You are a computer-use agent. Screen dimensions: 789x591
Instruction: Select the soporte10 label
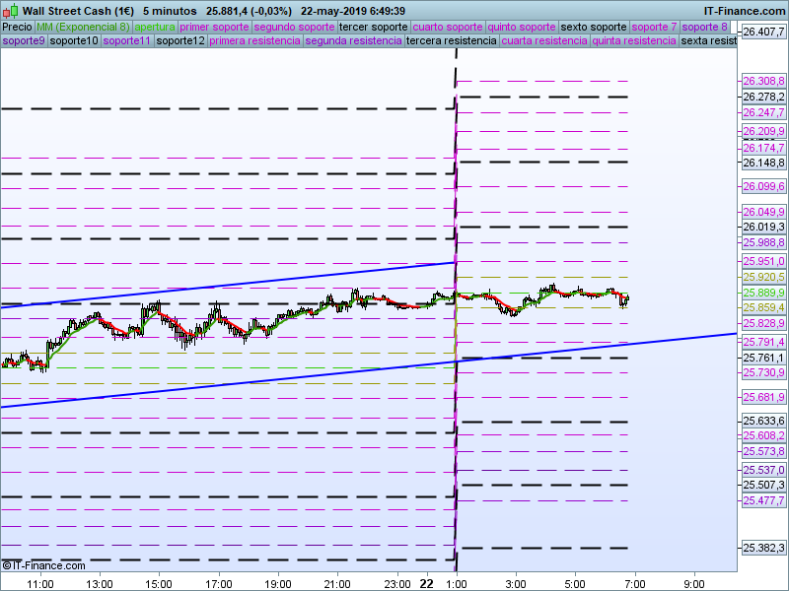(74, 40)
